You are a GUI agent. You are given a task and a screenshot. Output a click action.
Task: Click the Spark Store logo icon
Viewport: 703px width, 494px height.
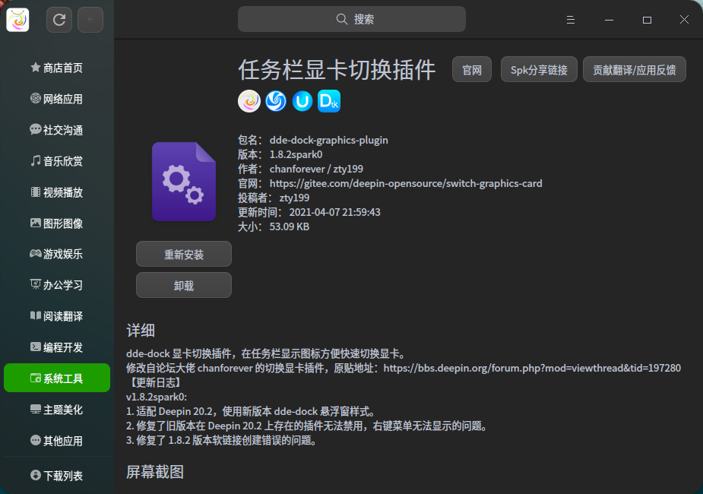pyautogui.click(x=18, y=20)
